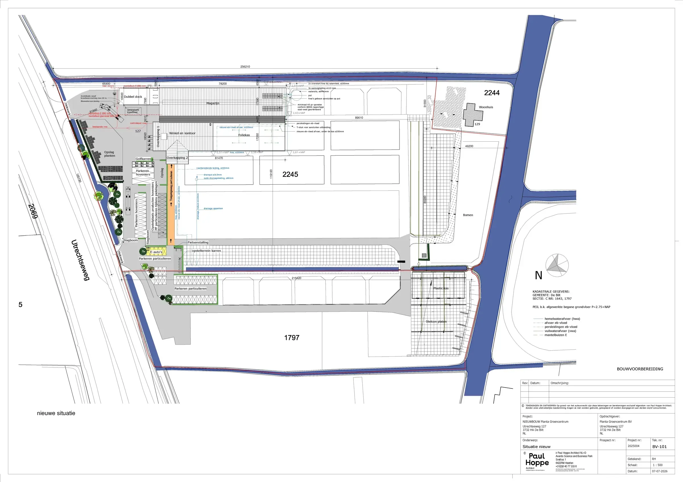Click the 'Woonhuis' text label
This screenshot has width=683, height=482.
point(486,107)
